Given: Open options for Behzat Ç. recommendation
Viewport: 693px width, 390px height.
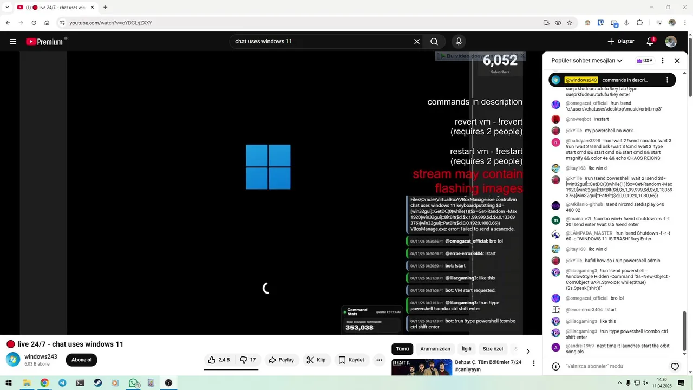Looking at the screenshot, I should tap(534, 363).
